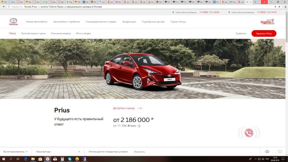Click location pin beside +7 (499) 112-14-04
This screenshot has width=288, height=162.
[x=173, y=12]
